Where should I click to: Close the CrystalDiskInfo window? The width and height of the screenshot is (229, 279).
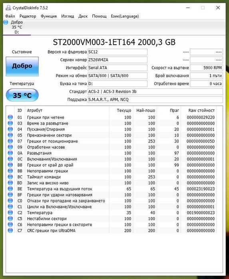point(218,8)
